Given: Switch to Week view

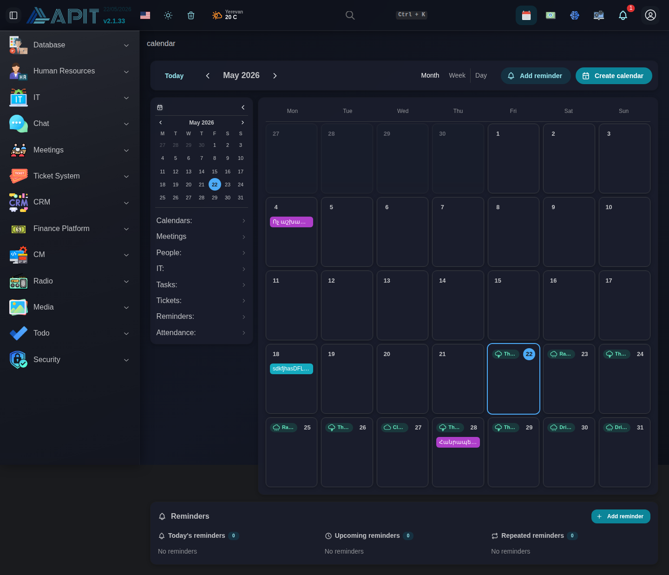Looking at the screenshot, I should click(x=457, y=75).
